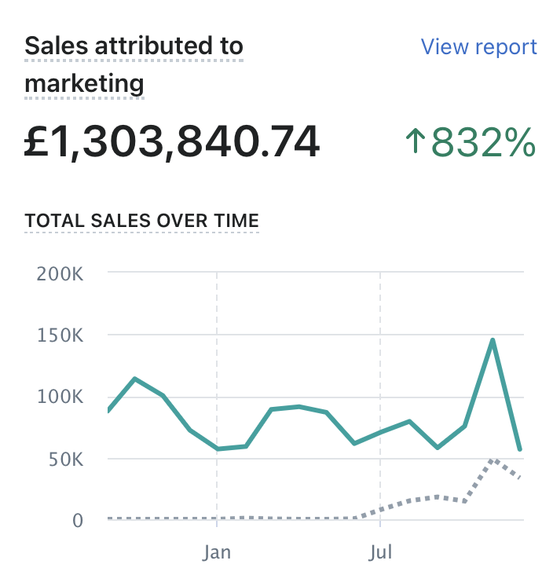Click the 832% change indicator
The image size is (553, 586).
[482, 143]
